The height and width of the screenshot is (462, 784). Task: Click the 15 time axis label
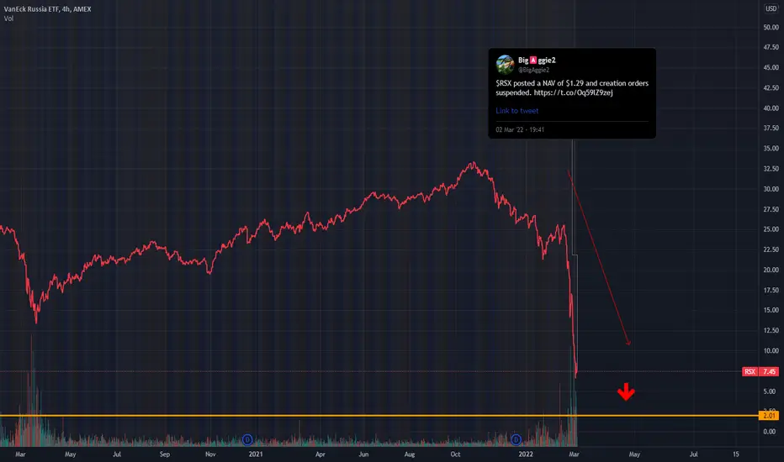pos(736,454)
